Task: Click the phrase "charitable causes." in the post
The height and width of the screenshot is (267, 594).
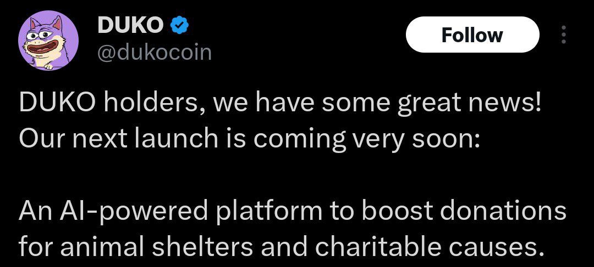Action: pyautogui.click(x=427, y=247)
